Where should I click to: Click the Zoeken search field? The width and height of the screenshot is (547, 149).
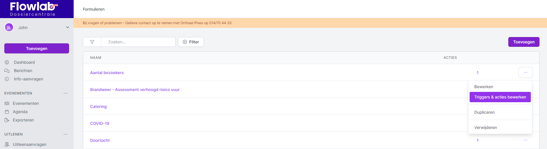(138, 42)
